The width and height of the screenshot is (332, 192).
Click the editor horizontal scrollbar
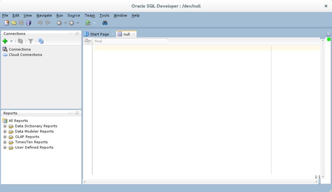click(200, 181)
